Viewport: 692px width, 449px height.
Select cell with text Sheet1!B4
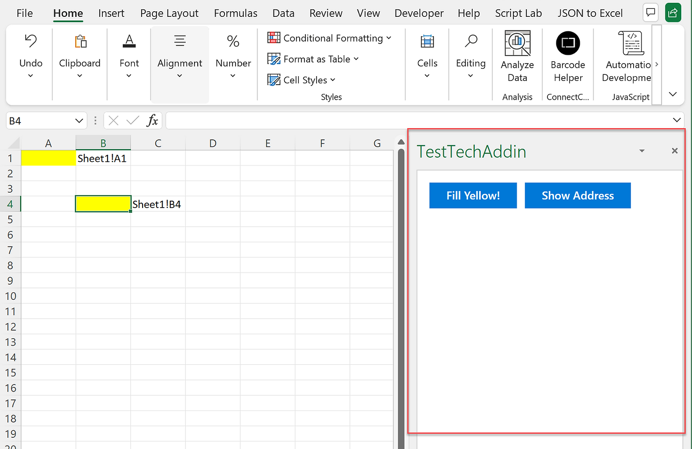tap(158, 204)
